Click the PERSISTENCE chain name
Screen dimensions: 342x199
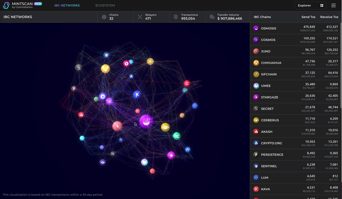[x=272, y=155]
